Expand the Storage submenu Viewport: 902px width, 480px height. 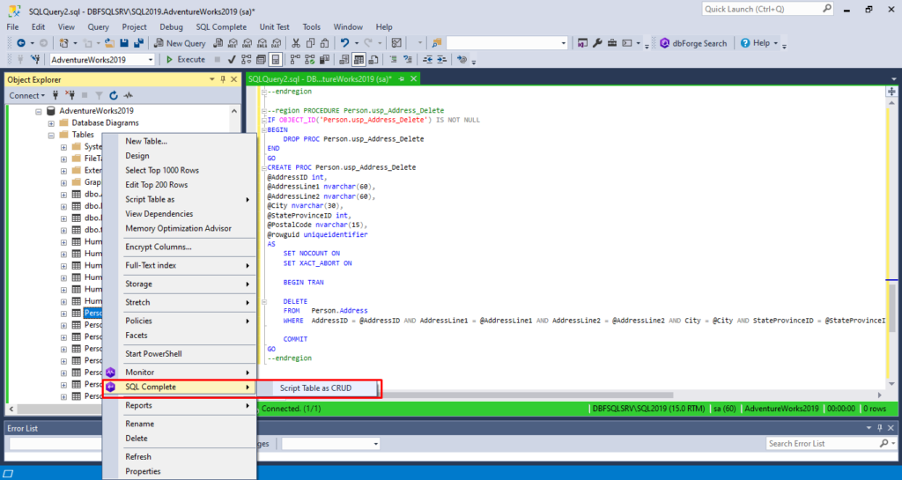click(x=179, y=284)
